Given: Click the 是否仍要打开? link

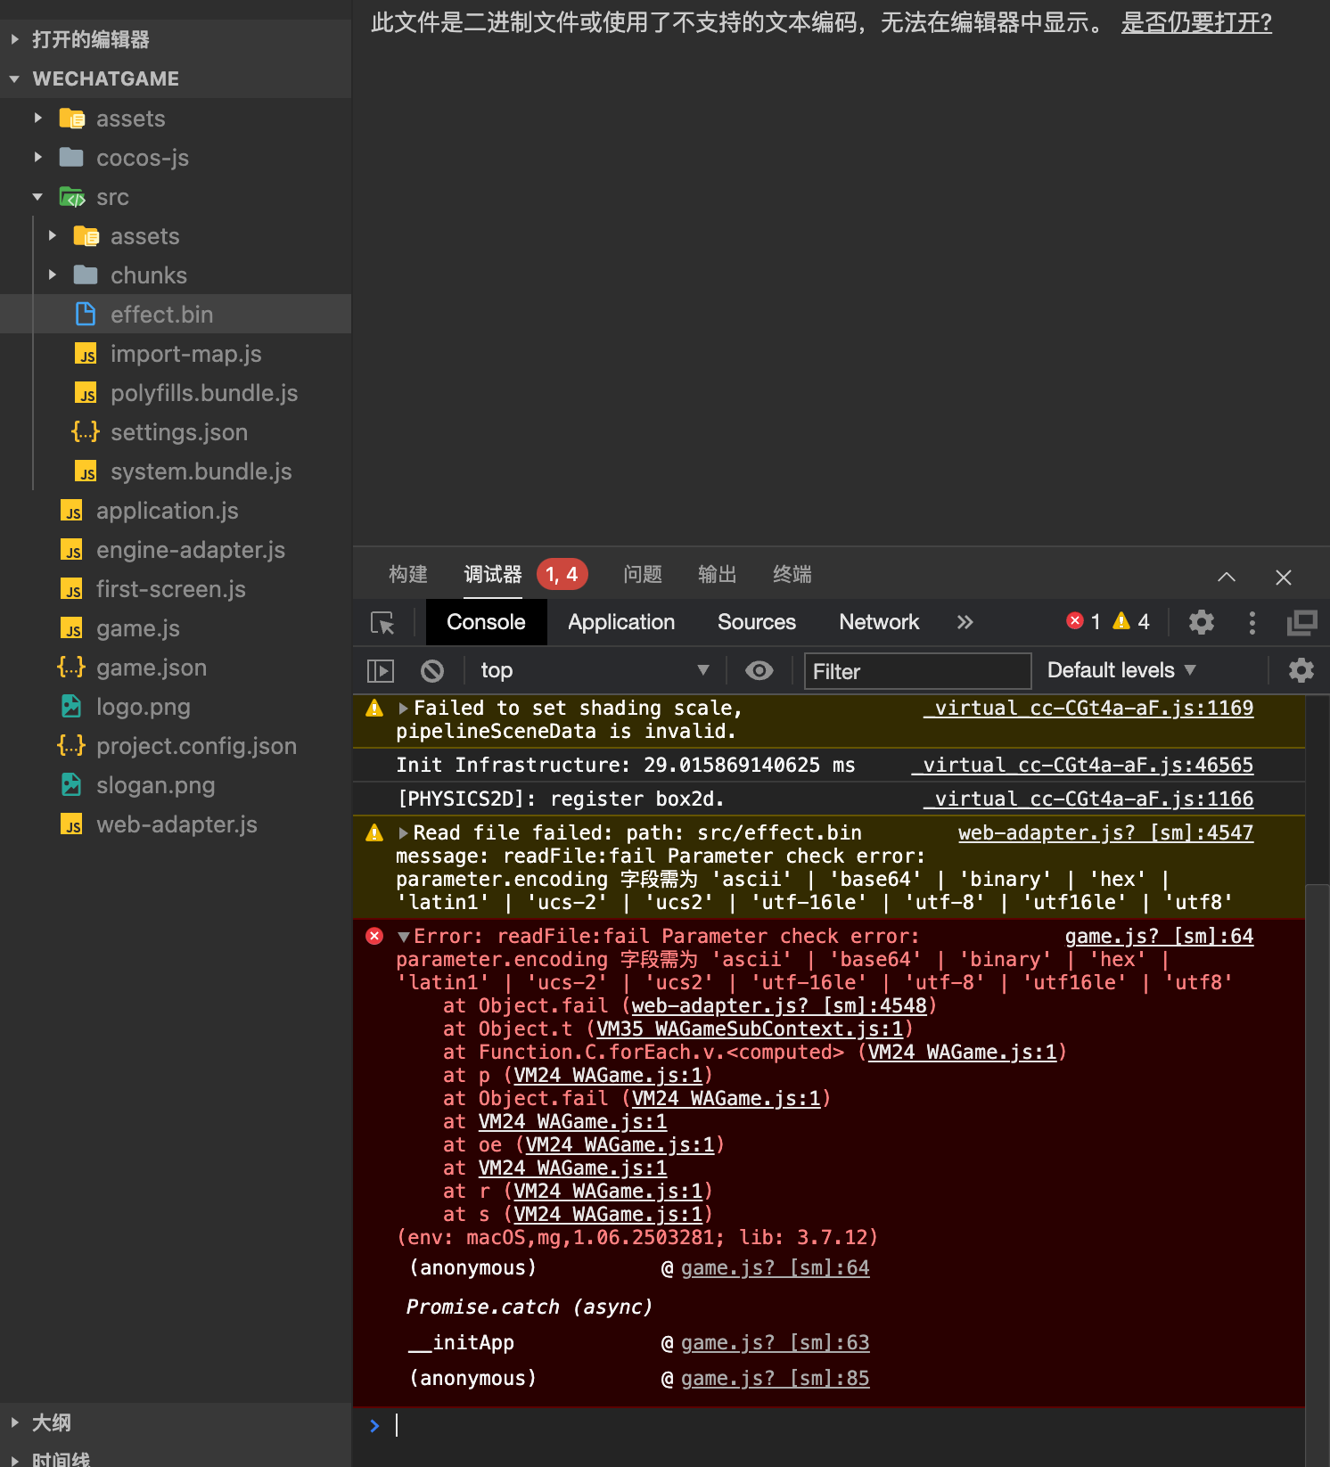Looking at the screenshot, I should coord(1196,22).
